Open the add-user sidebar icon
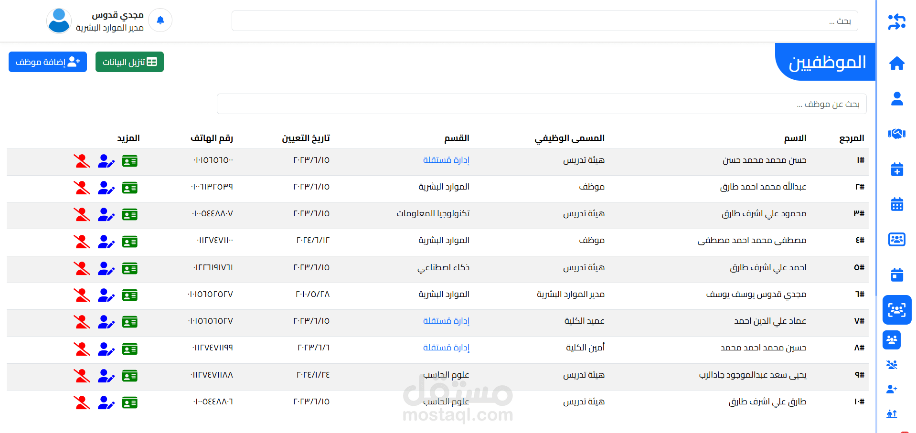This screenshot has height=433, width=916. pyautogui.click(x=892, y=389)
